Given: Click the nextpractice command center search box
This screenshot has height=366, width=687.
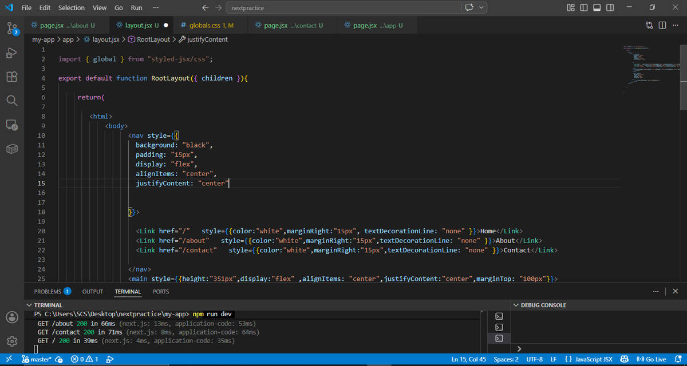Looking at the screenshot, I should coord(343,8).
